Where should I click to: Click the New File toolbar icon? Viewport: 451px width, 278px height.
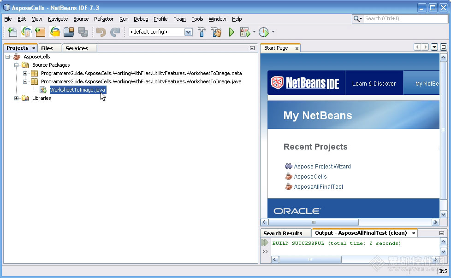12,32
